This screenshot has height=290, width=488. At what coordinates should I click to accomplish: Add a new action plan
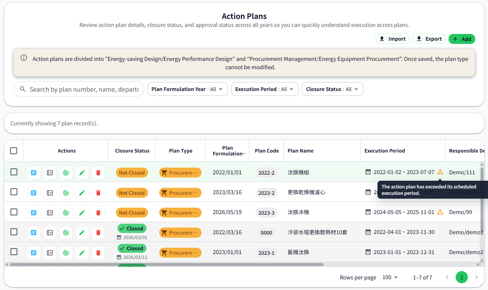click(462, 39)
